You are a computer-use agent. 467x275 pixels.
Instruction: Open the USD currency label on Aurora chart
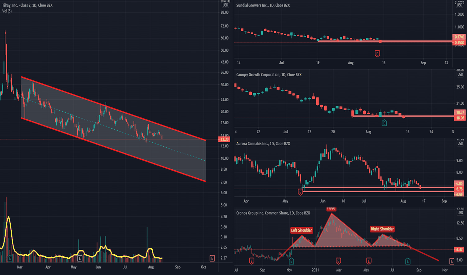[460, 143]
